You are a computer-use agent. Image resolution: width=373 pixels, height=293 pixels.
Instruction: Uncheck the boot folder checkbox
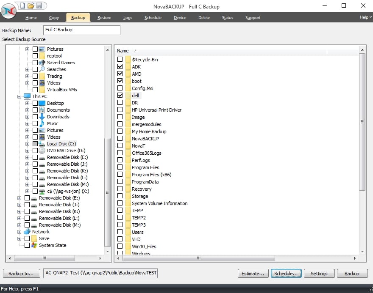pyautogui.click(x=120, y=81)
